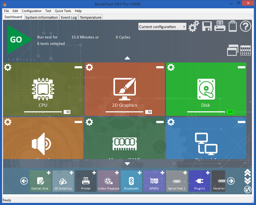Click the circular swap arrows icon
This screenshot has width=256, height=205.
247,190
